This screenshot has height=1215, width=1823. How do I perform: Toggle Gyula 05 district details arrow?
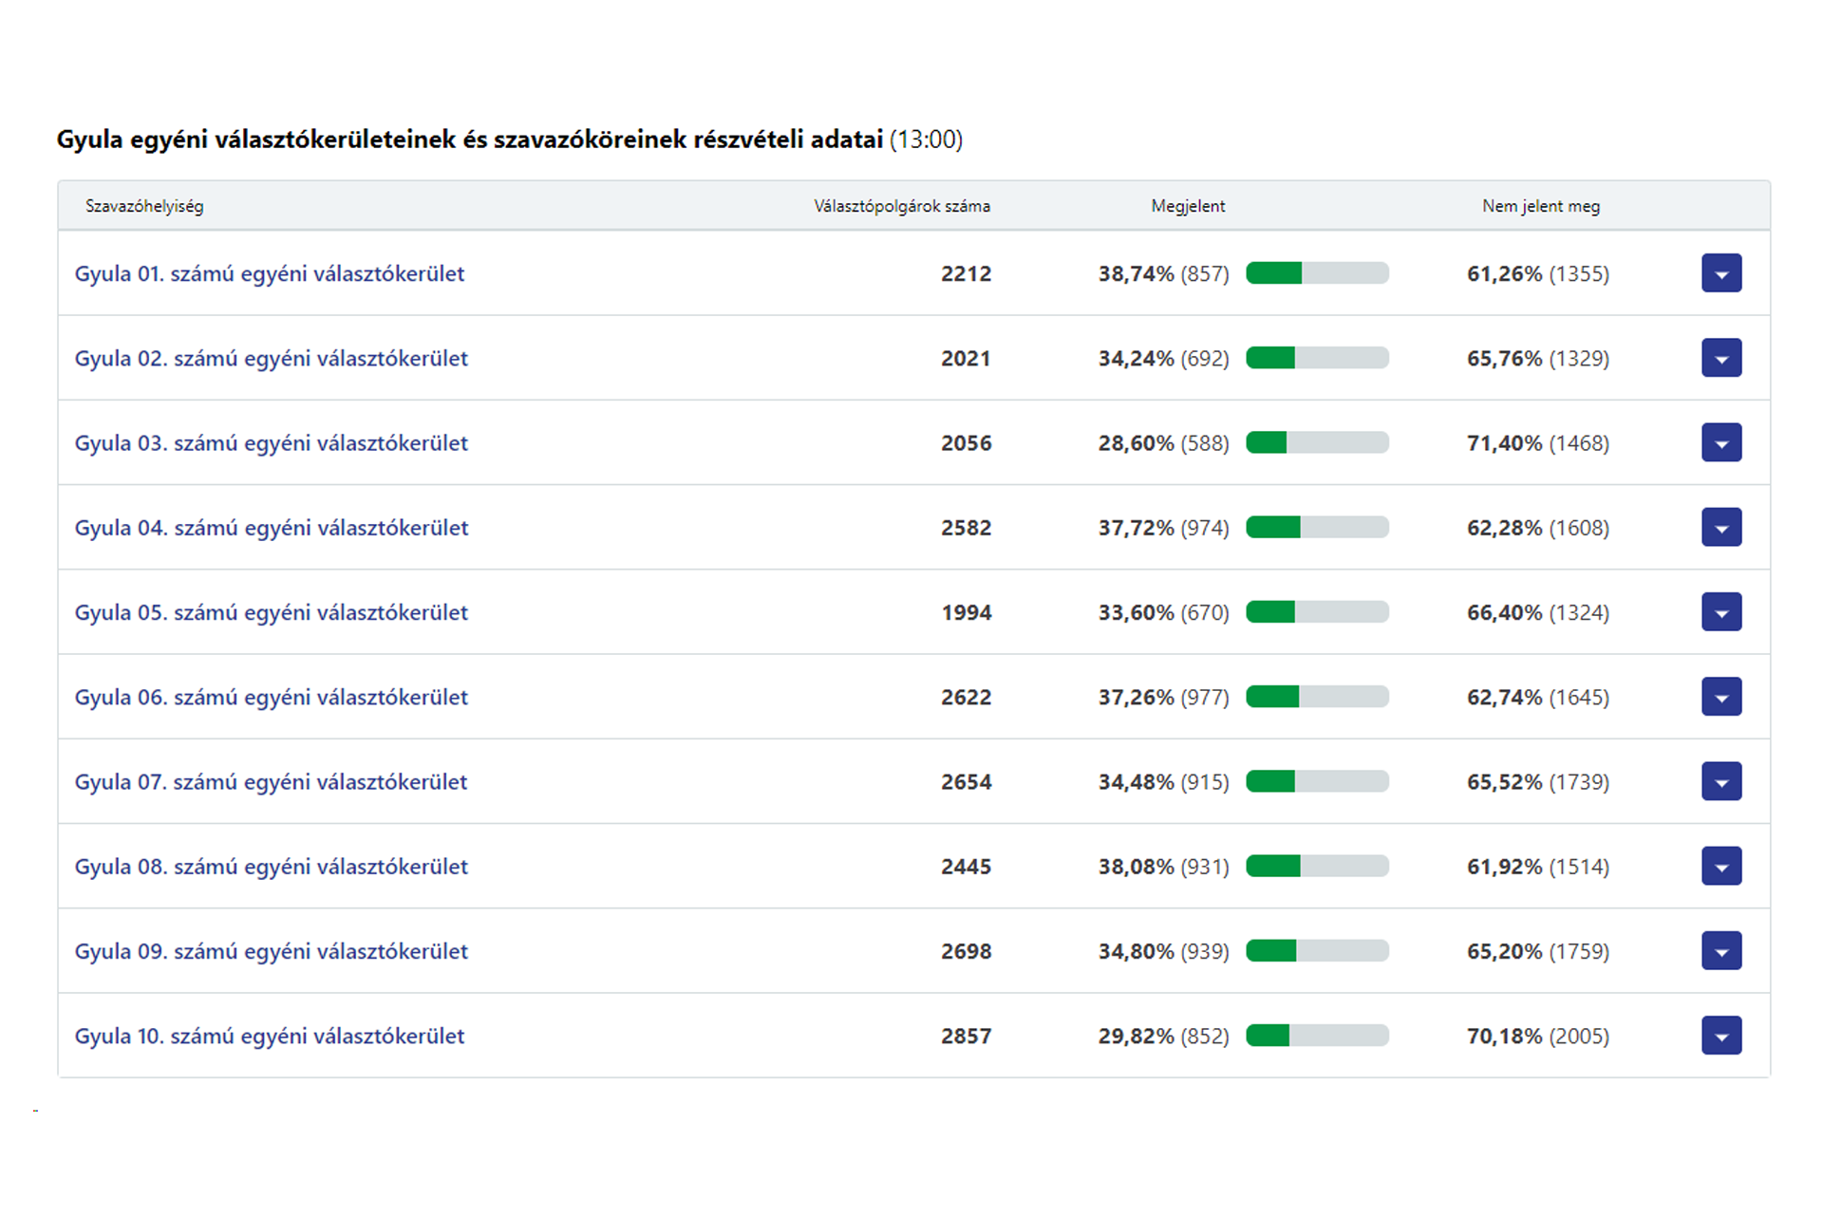tap(1720, 612)
